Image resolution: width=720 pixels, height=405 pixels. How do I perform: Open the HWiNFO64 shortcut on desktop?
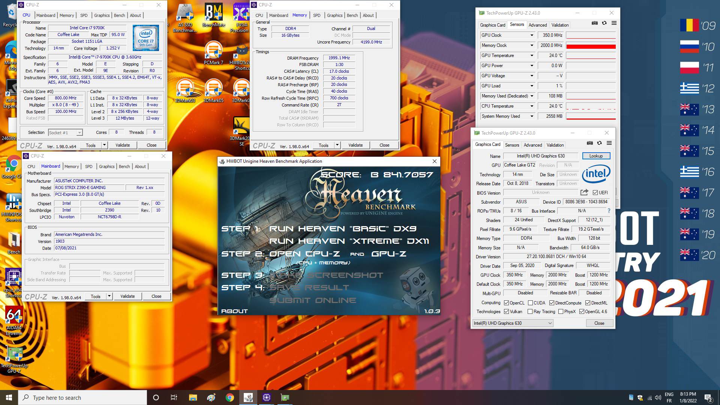[x=13, y=207]
